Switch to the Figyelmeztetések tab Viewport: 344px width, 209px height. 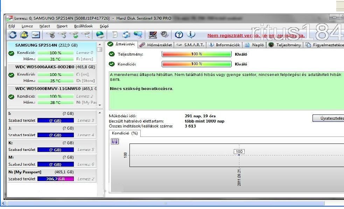[324, 45]
